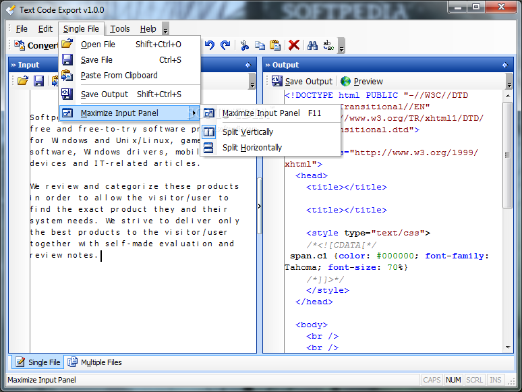Click the Input panel diamond pin icon
Viewport: 522px width, 392px height.
(248, 65)
